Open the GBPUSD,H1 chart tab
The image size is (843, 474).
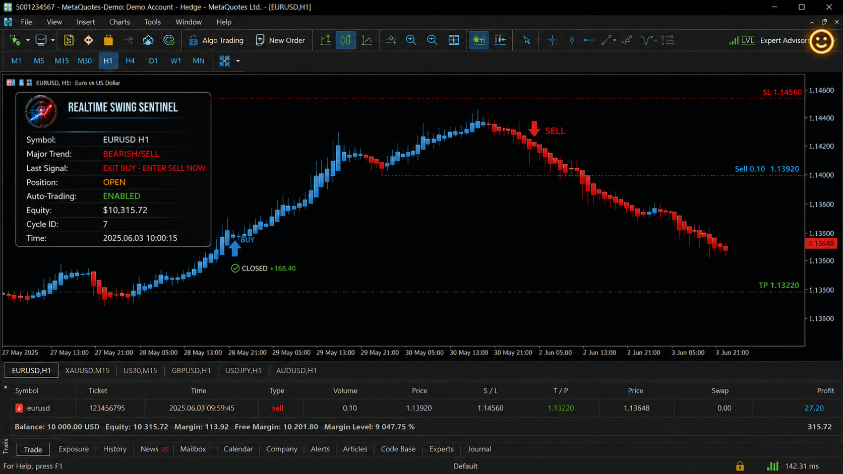tap(191, 371)
